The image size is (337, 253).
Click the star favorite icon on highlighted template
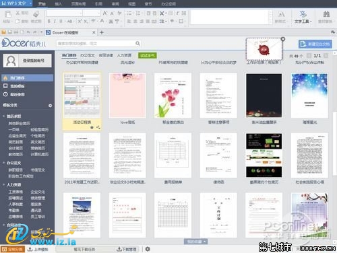tap(92, 127)
